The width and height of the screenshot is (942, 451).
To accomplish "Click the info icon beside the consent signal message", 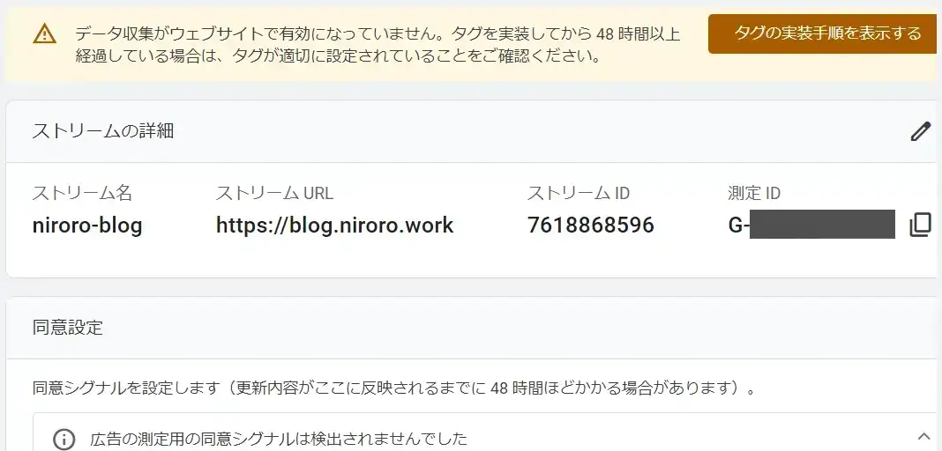I will (x=64, y=439).
